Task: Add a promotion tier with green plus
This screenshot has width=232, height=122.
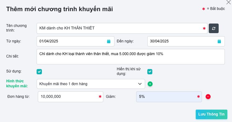Action: tap(150, 84)
